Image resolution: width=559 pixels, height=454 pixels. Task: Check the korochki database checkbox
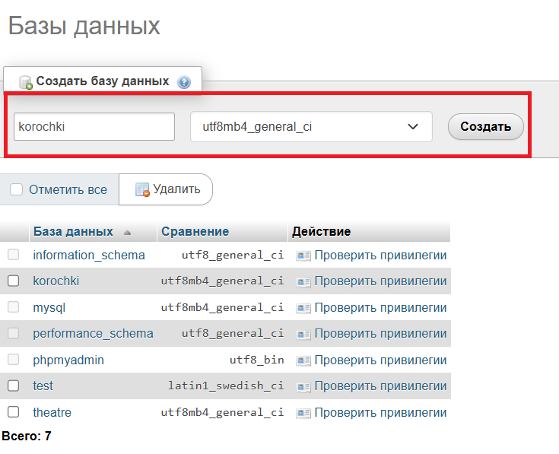[x=13, y=281]
